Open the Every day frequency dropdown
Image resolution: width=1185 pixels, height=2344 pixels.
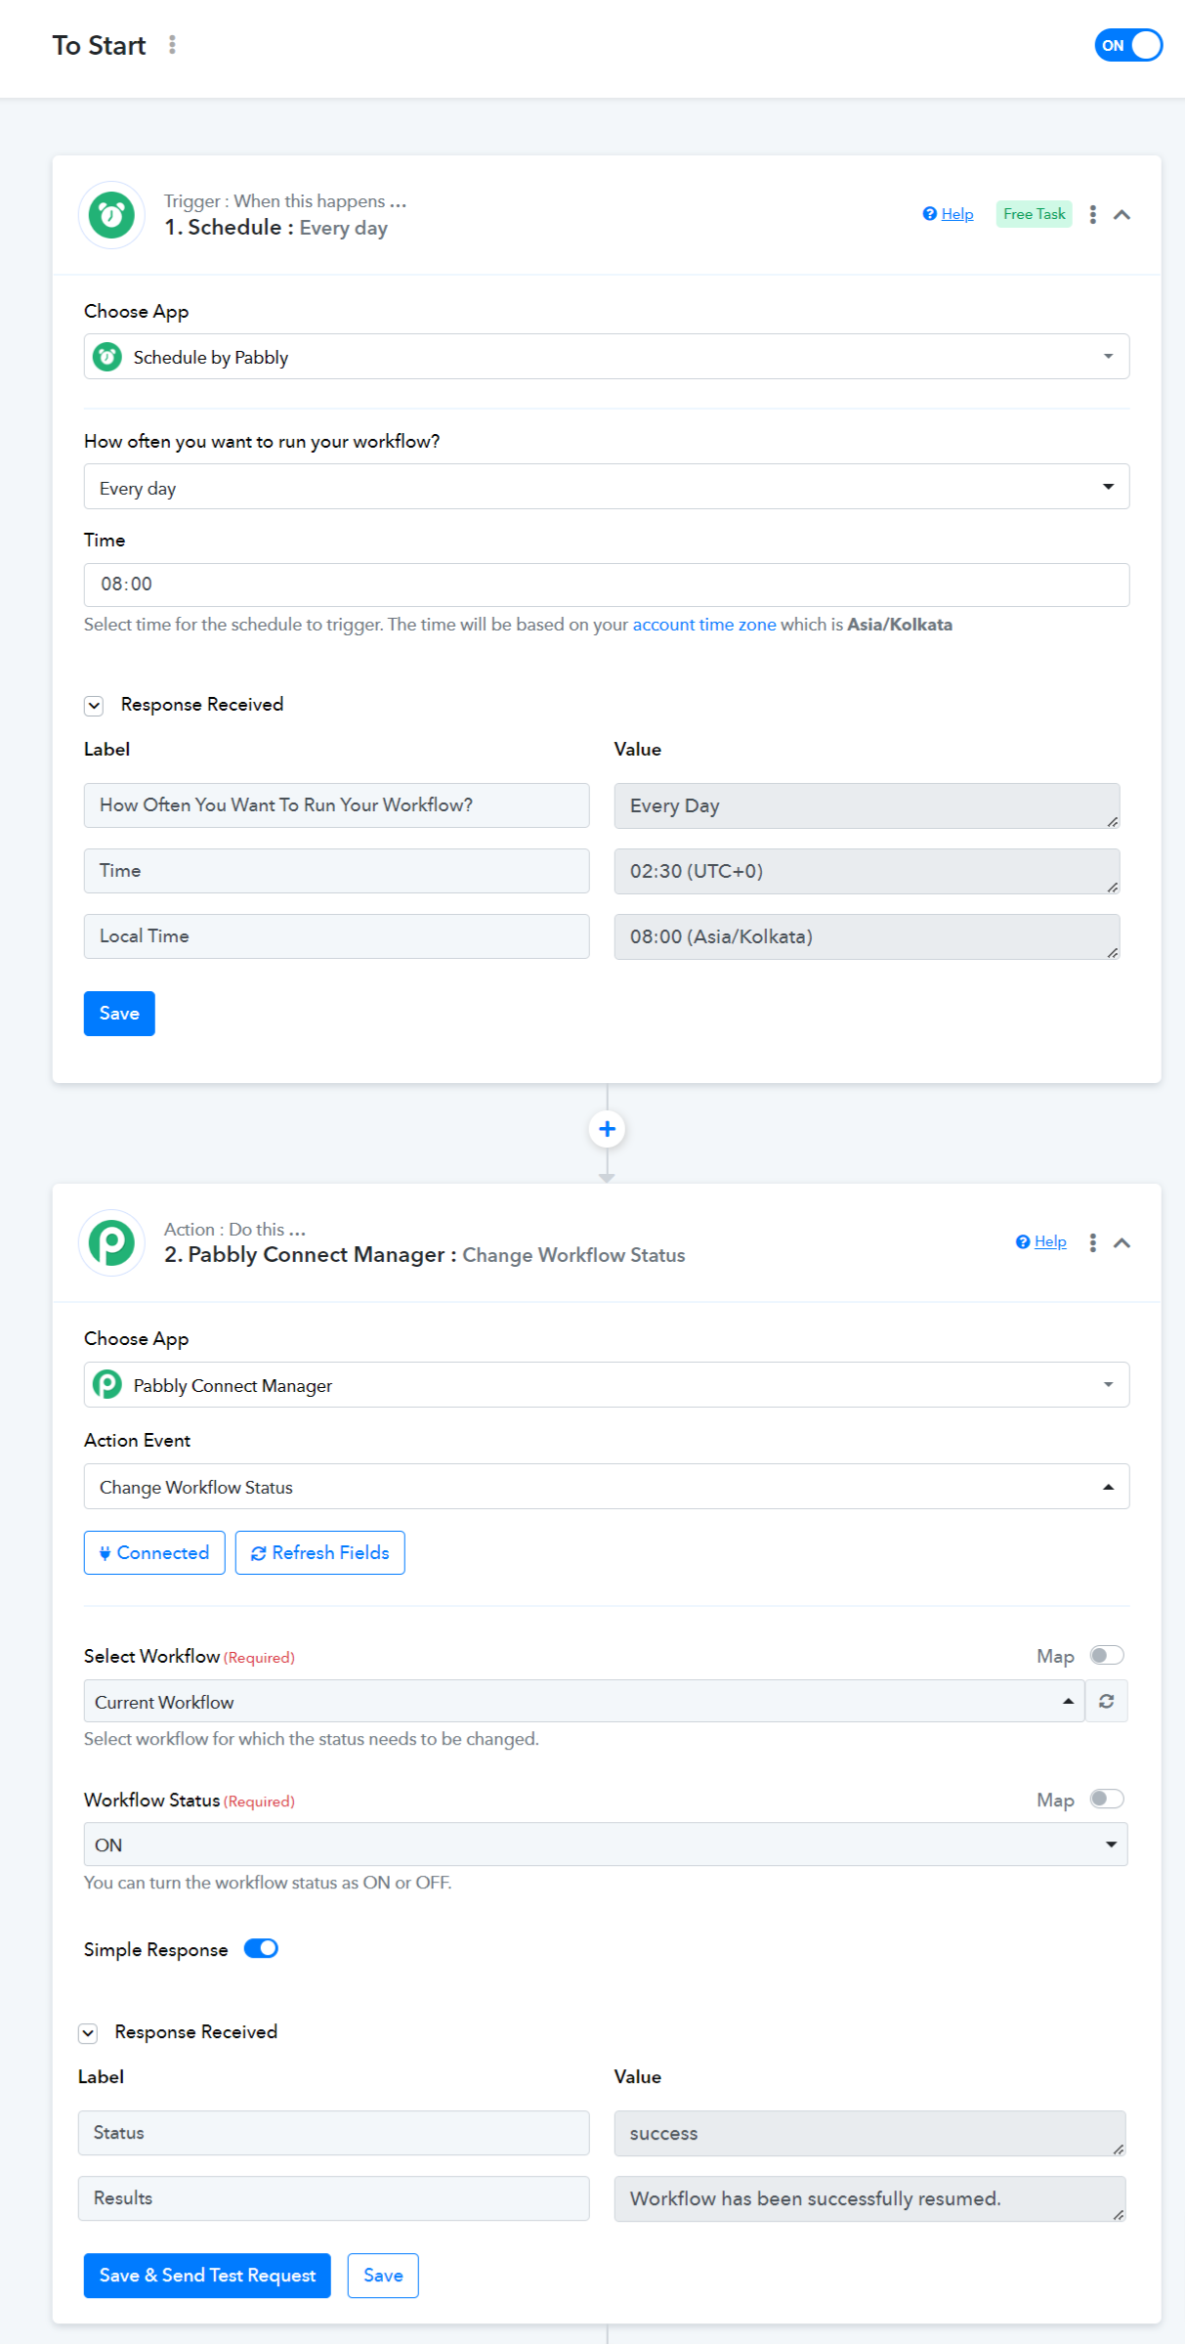(x=607, y=487)
